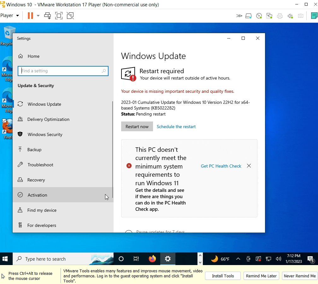Toggle Unity mode icon in VMware toolbar
318x284 pixels.
[x=70, y=16]
